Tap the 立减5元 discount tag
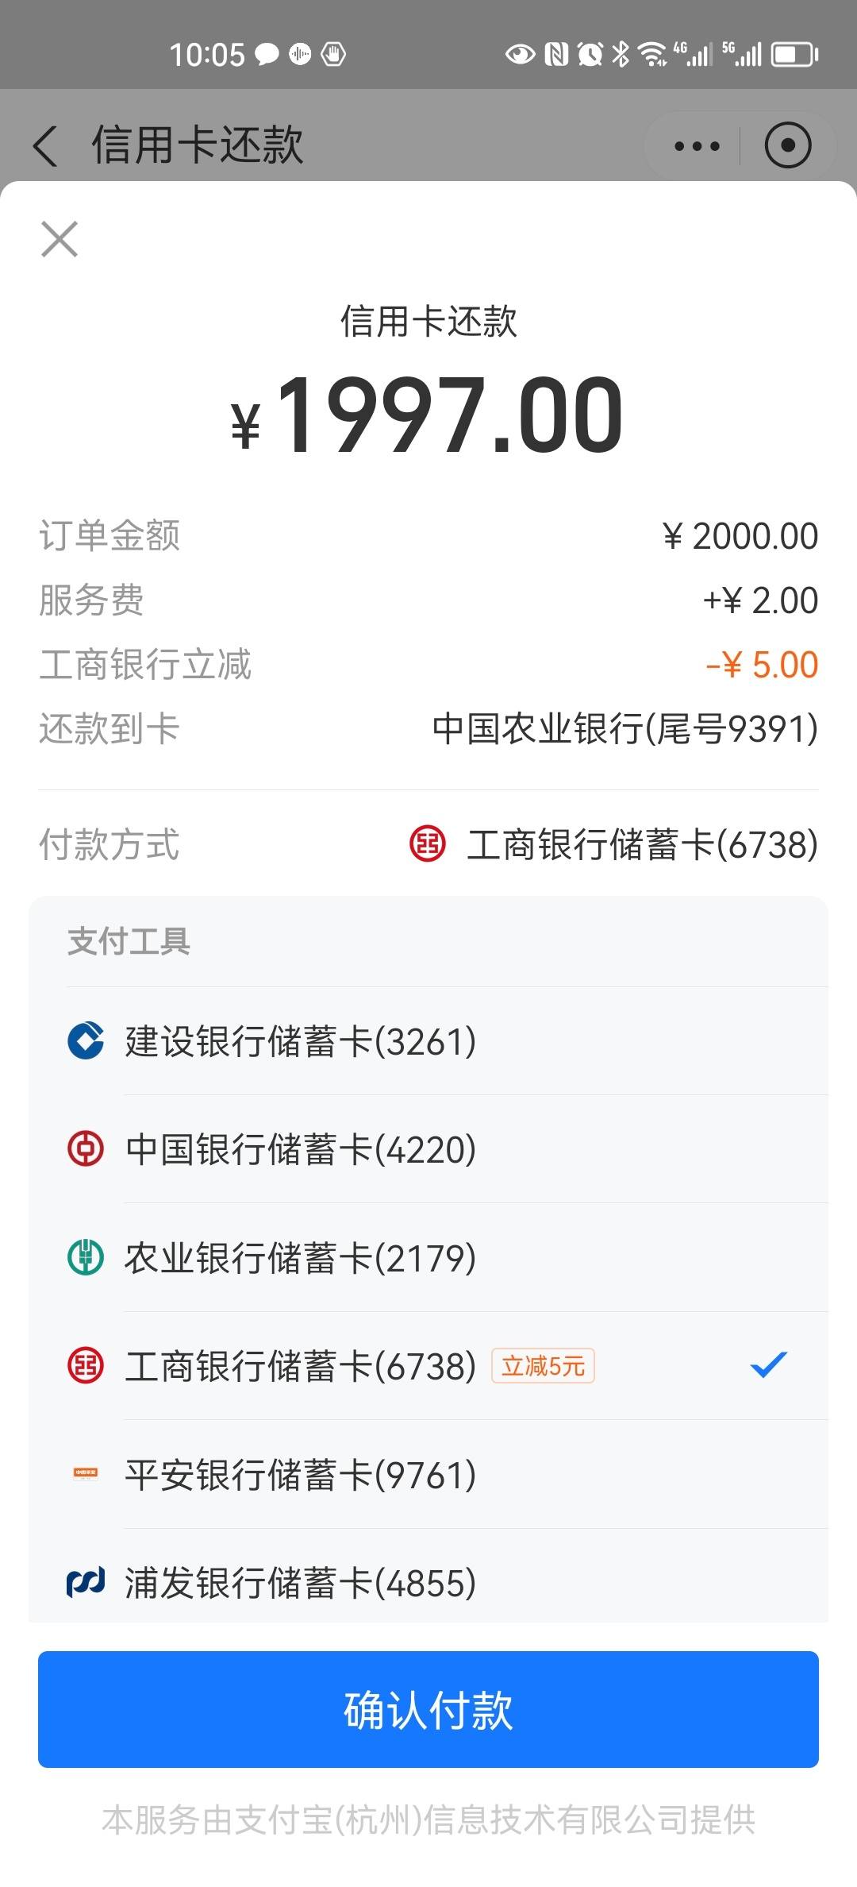857x1887 pixels. point(543,1366)
